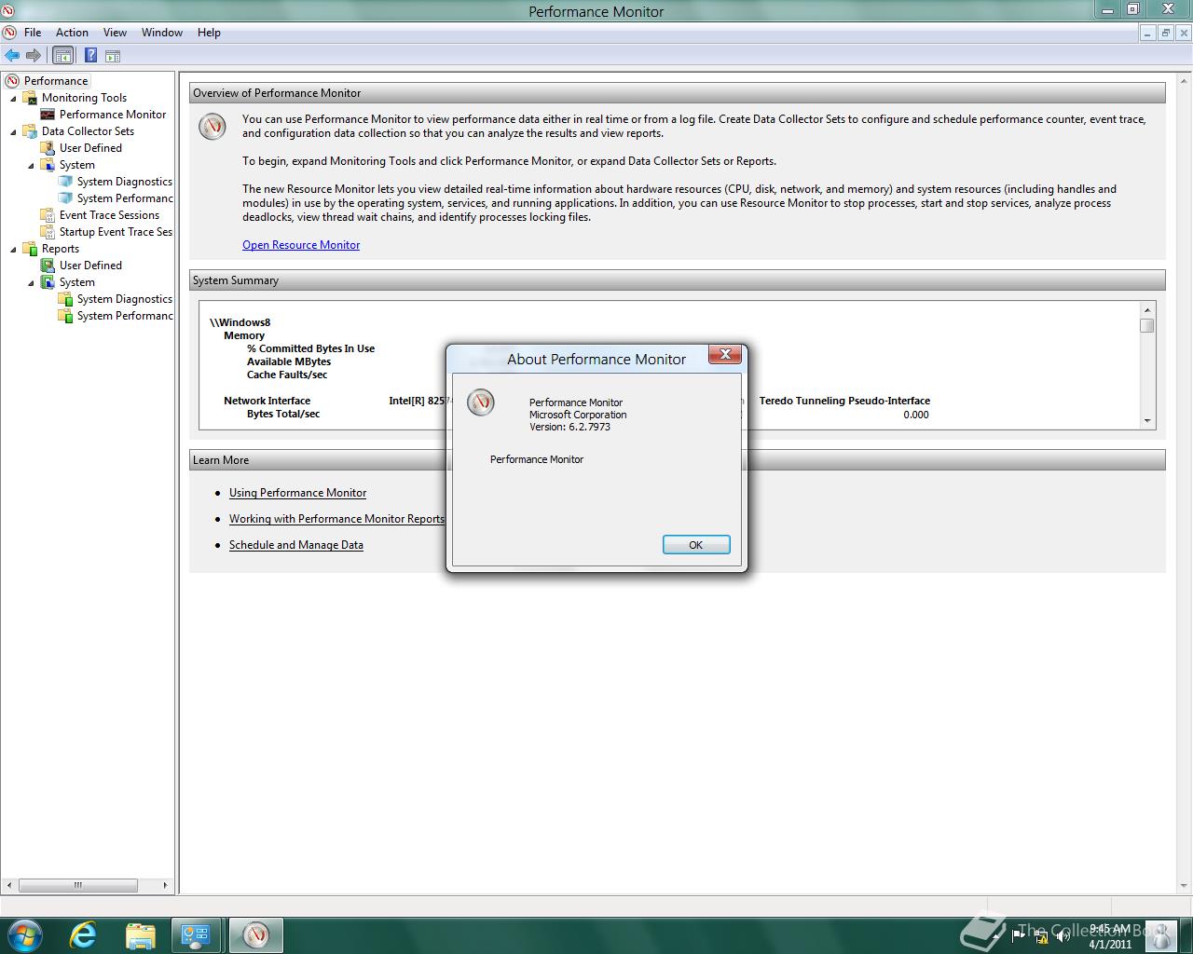Open the Help menu

click(209, 33)
